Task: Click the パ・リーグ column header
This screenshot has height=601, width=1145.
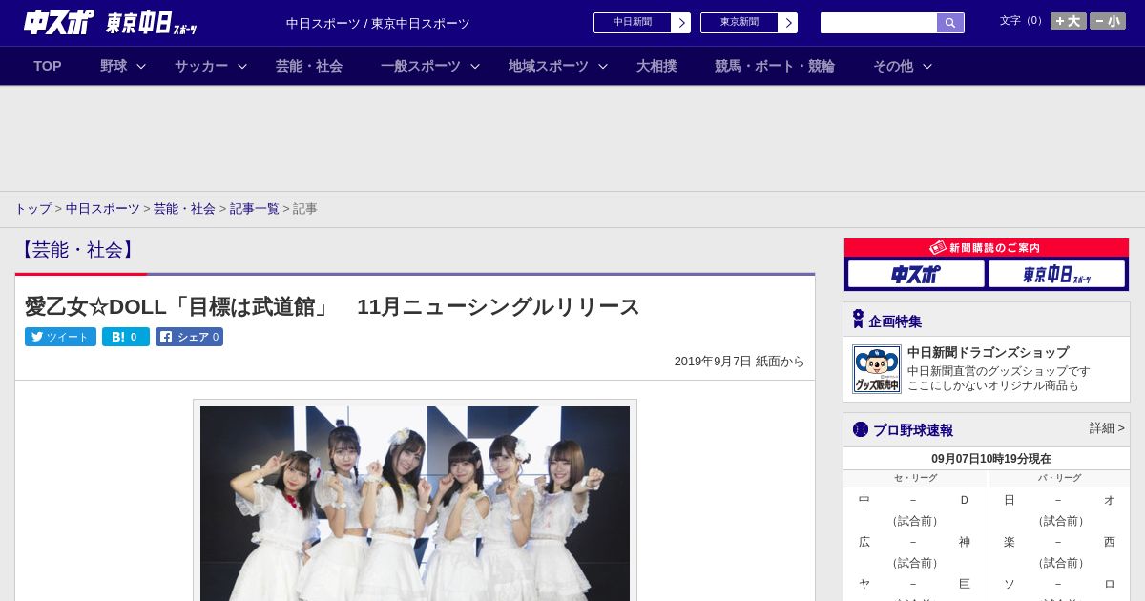Action: coord(1059,478)
